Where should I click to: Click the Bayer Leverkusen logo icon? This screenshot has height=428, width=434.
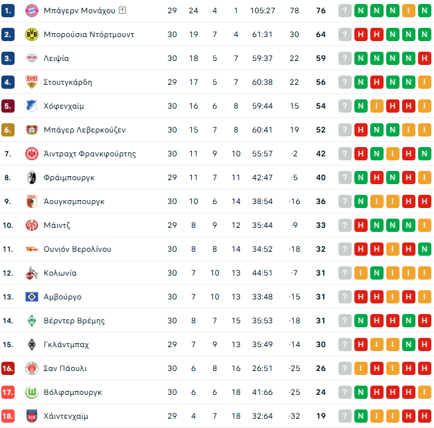[x=31, y=130]
